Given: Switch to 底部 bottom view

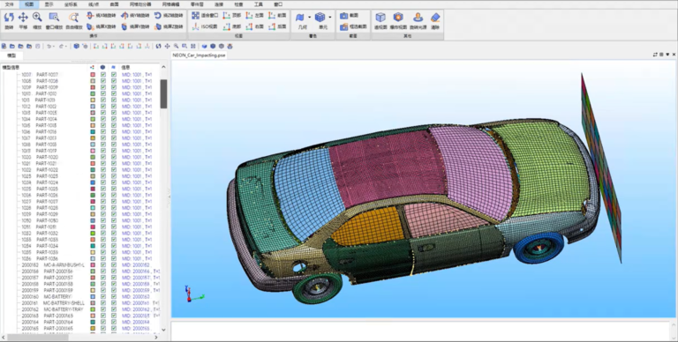Looking at the screenshot, I should pos(232,26).
